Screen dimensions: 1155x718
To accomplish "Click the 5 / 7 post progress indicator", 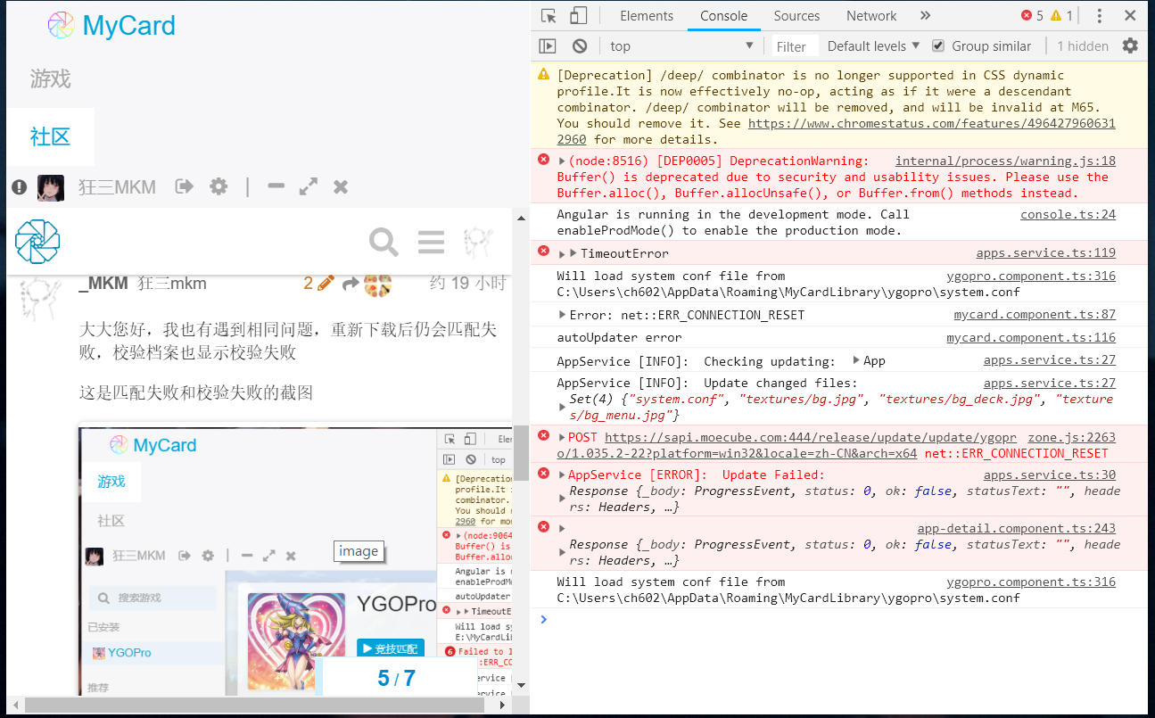I will [x=397, y=679].
